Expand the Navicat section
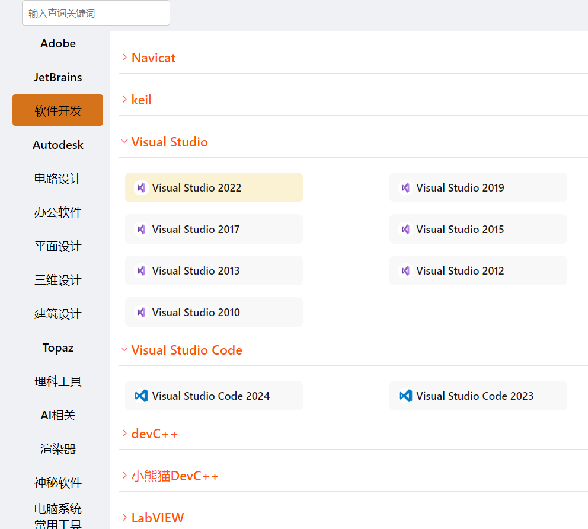The height and width of the screenshot is (529, 588). coord(153,58)
